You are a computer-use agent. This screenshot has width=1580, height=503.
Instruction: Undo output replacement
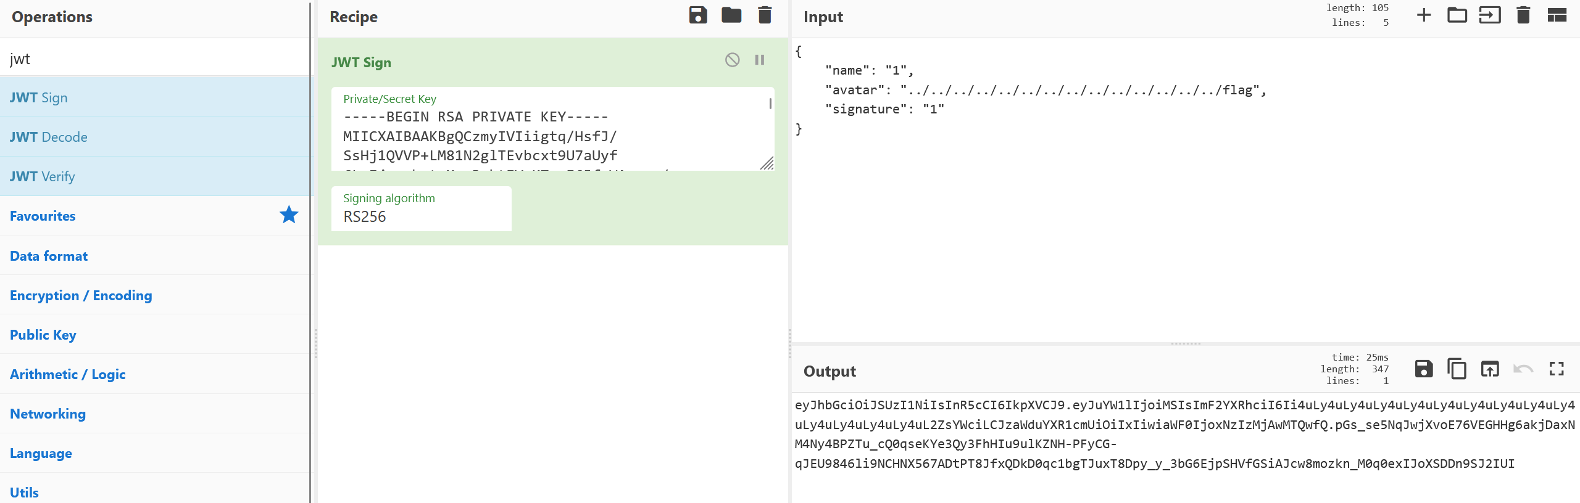coord(1523,369)
